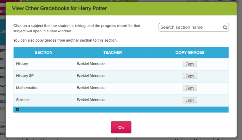The width and height of the screenshot is (242, 140).
Task: Select Ezekiel Mendoza in the Science row
Action: coord(91,100)
